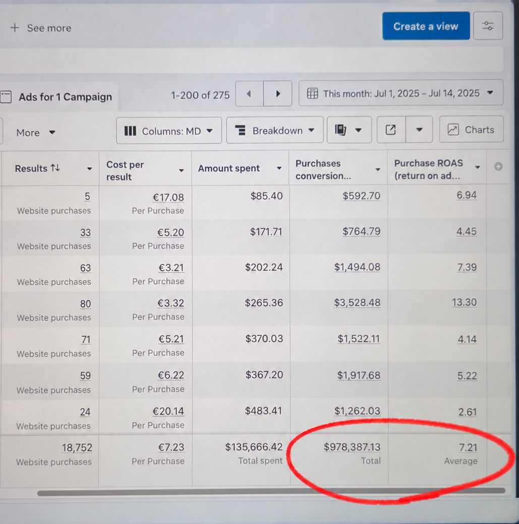The width and height of the screenshot is (519, 524).
Task: Click ROAS value 13.30
Action: [x=464, y=302]
